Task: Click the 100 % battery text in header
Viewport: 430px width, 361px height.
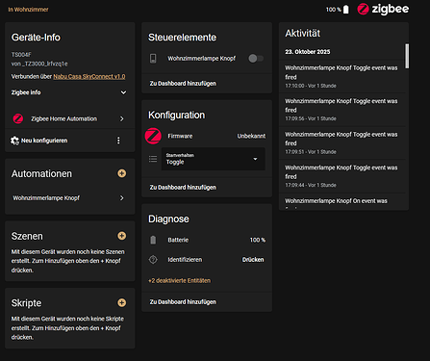Action: 334,10
